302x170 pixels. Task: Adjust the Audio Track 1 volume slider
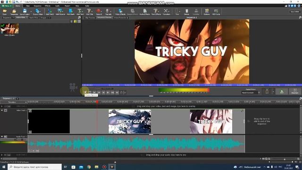click(8, 139)
